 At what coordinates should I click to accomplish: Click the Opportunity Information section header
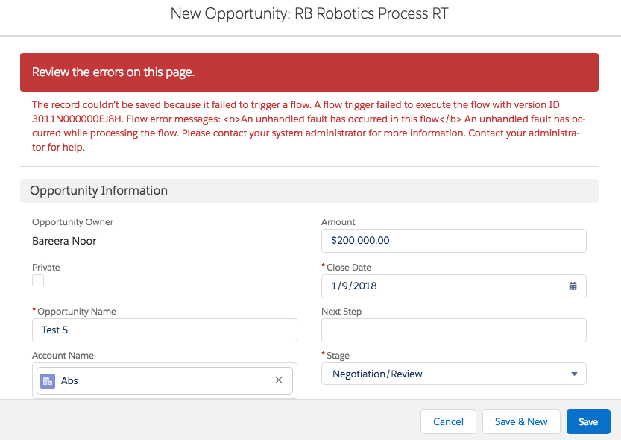[x=309, y=191]
